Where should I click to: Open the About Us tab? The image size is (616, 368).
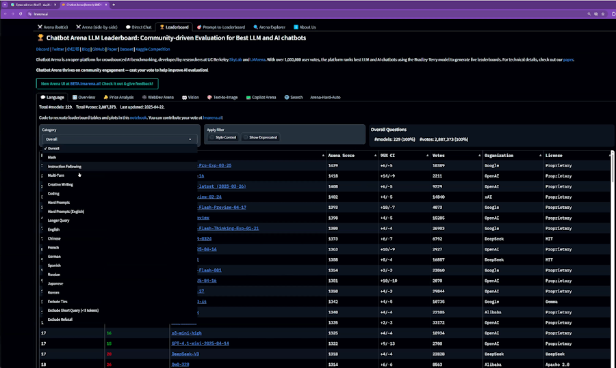305,27
